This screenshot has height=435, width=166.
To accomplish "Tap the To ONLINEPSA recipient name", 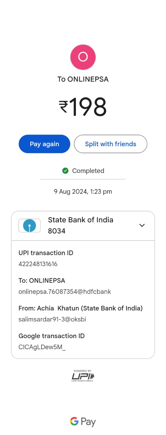I will point(83,79).
